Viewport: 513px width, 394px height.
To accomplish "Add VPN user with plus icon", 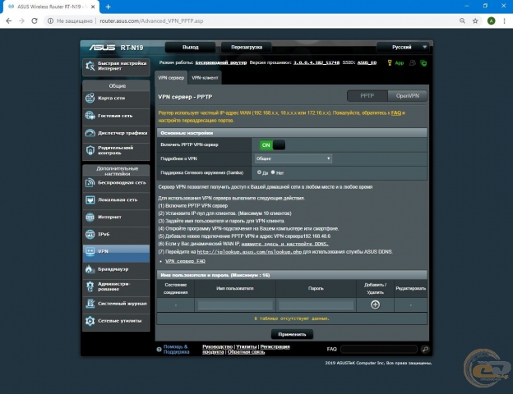I will point(375,305).
